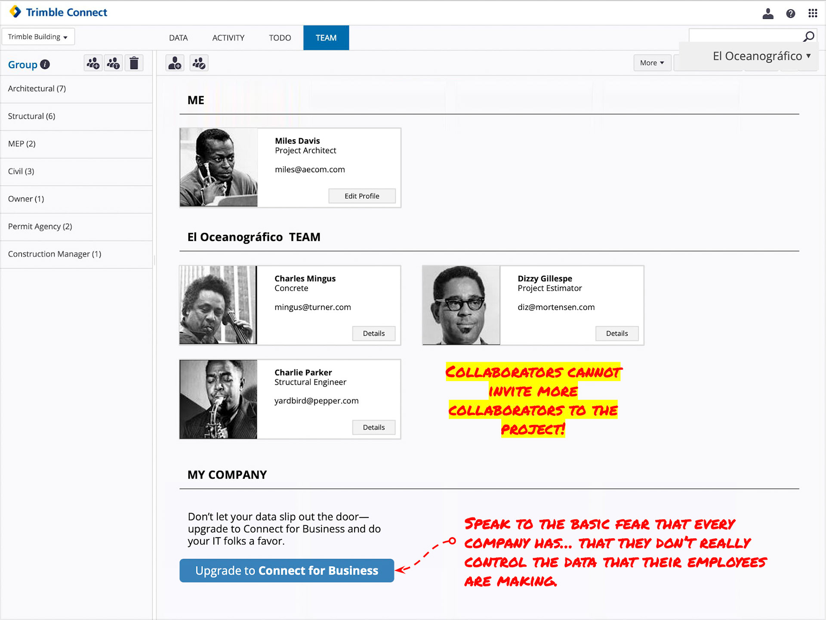Open the Group info icon
826x620 pixels.
click(x=45, y=65)
